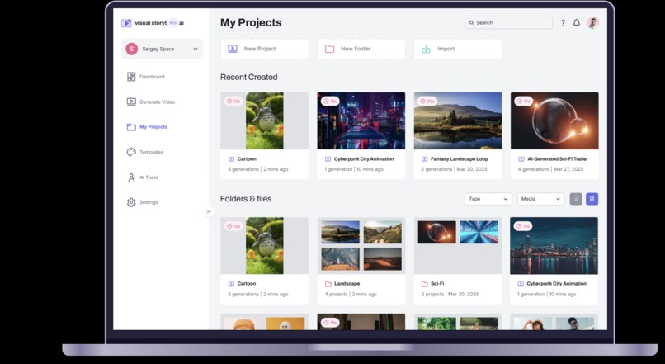The height and width of the screenshot is (364, 665).
Task: Collapse the sidebar with arrow icon
Action: click(209, 211)
